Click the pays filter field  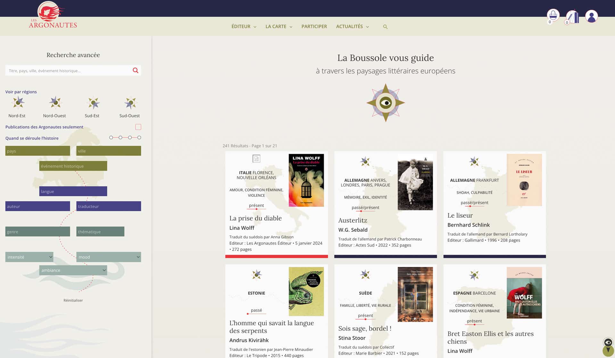point(37,151)
